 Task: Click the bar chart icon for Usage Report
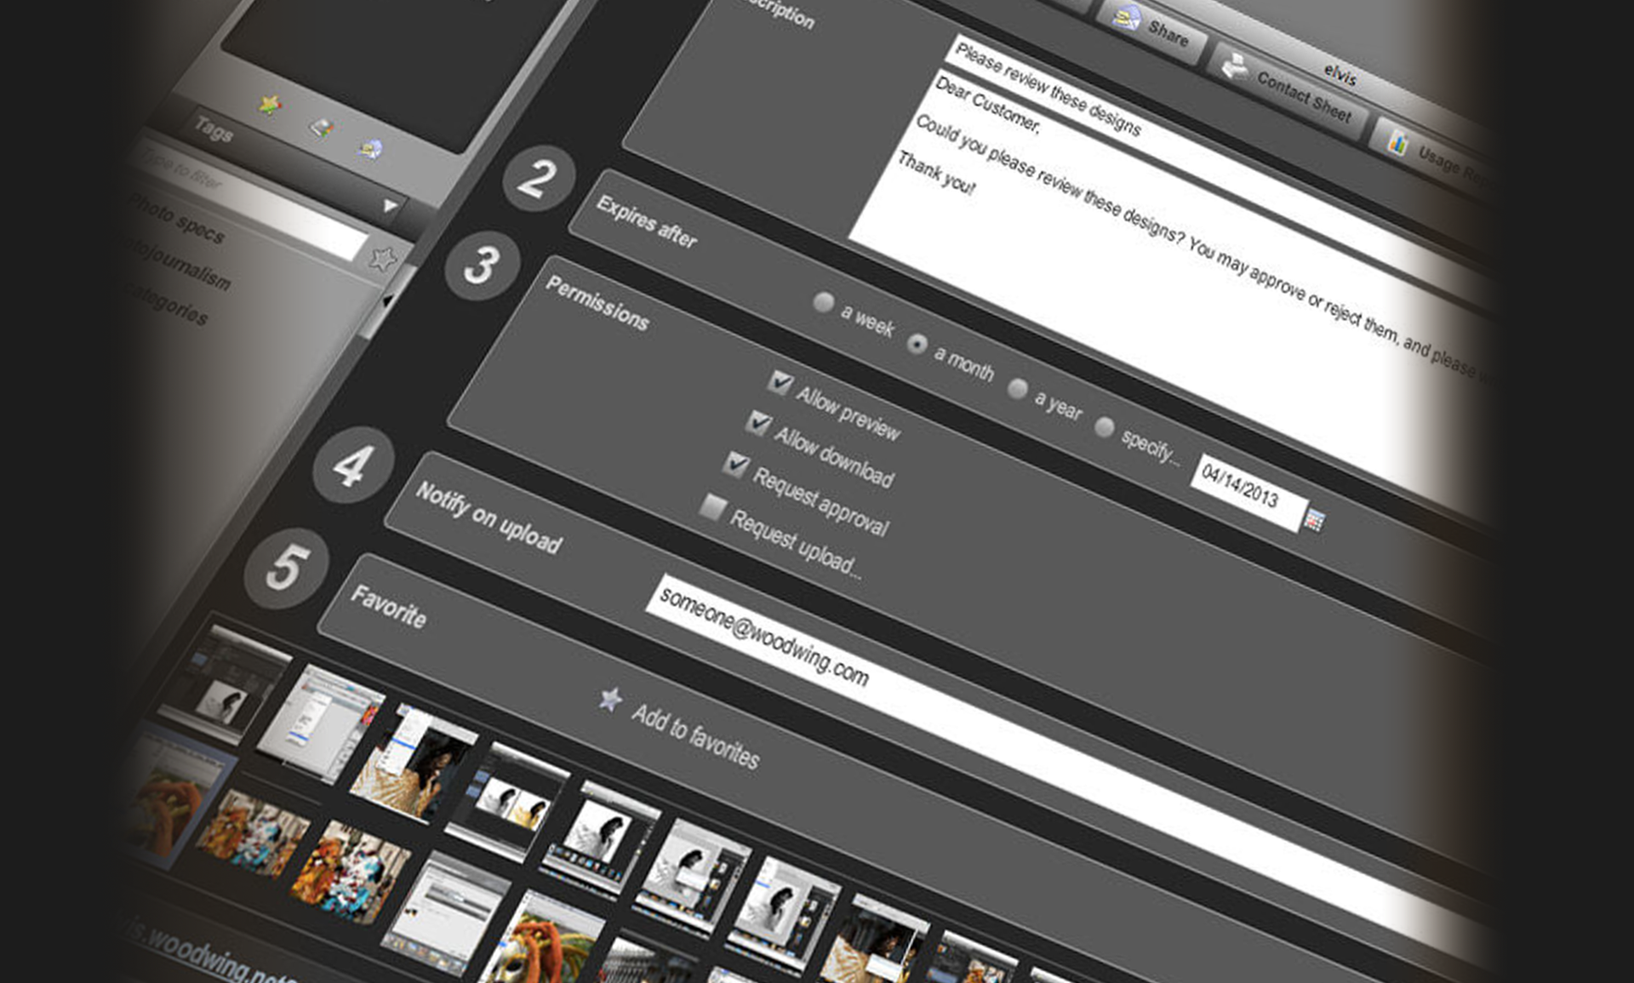1397,143
